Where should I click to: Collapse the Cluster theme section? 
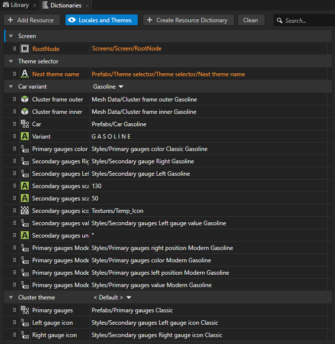pos(10,297)
